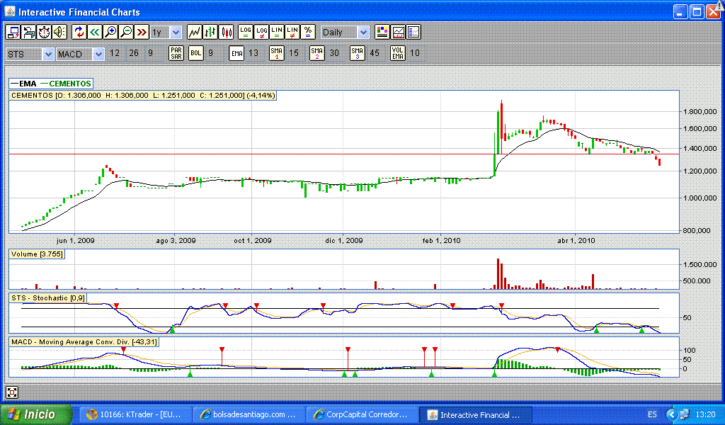Toggle percent scale button

pos(308,33)
